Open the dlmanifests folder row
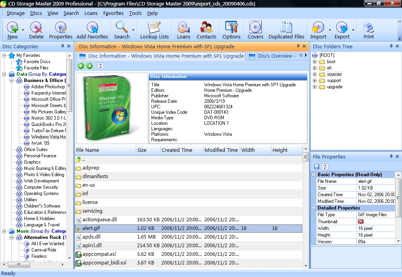The image size is (402, 277). coord(189,177)
